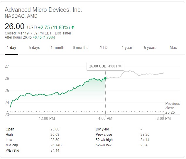Image resolution: width=186 pixels, height=159 pixels.
Task: Switch to 1 year range
Action: pos(127,48)
